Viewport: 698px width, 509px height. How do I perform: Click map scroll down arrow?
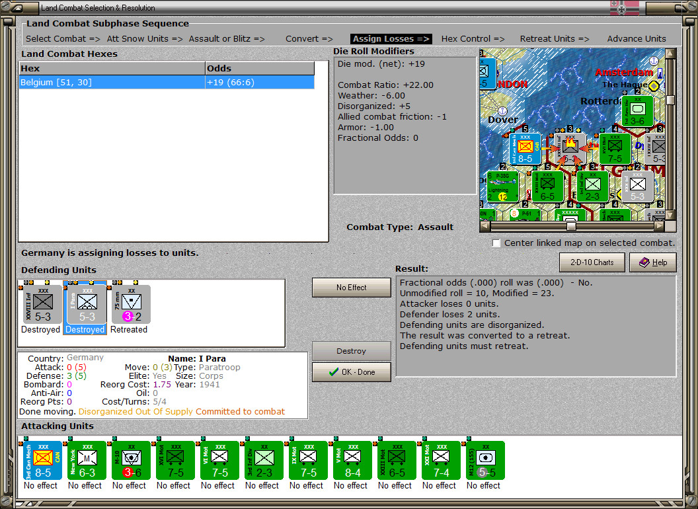[670, 215]
